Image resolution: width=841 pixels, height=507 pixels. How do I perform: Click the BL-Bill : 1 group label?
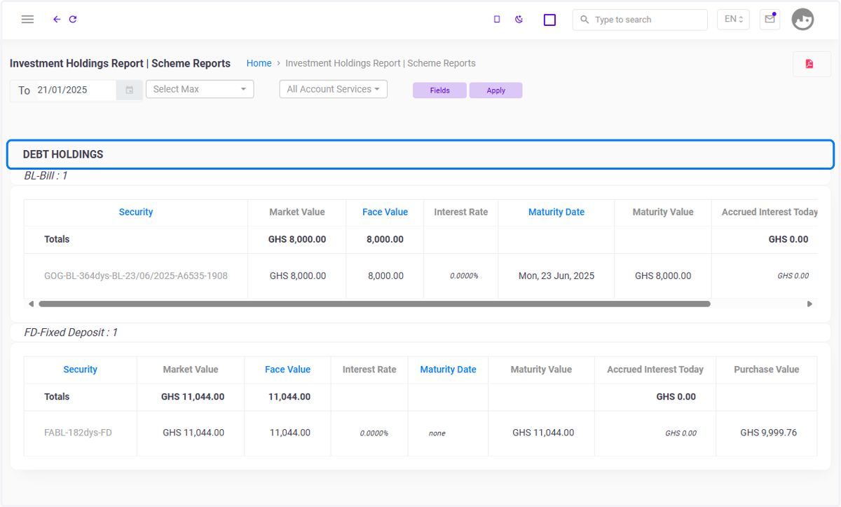tap(46, 175)
